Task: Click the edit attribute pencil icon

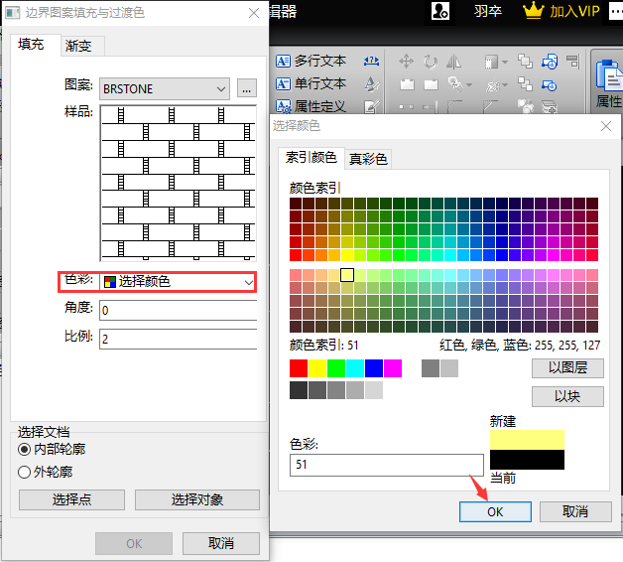Action: click(x=371, y=106)
